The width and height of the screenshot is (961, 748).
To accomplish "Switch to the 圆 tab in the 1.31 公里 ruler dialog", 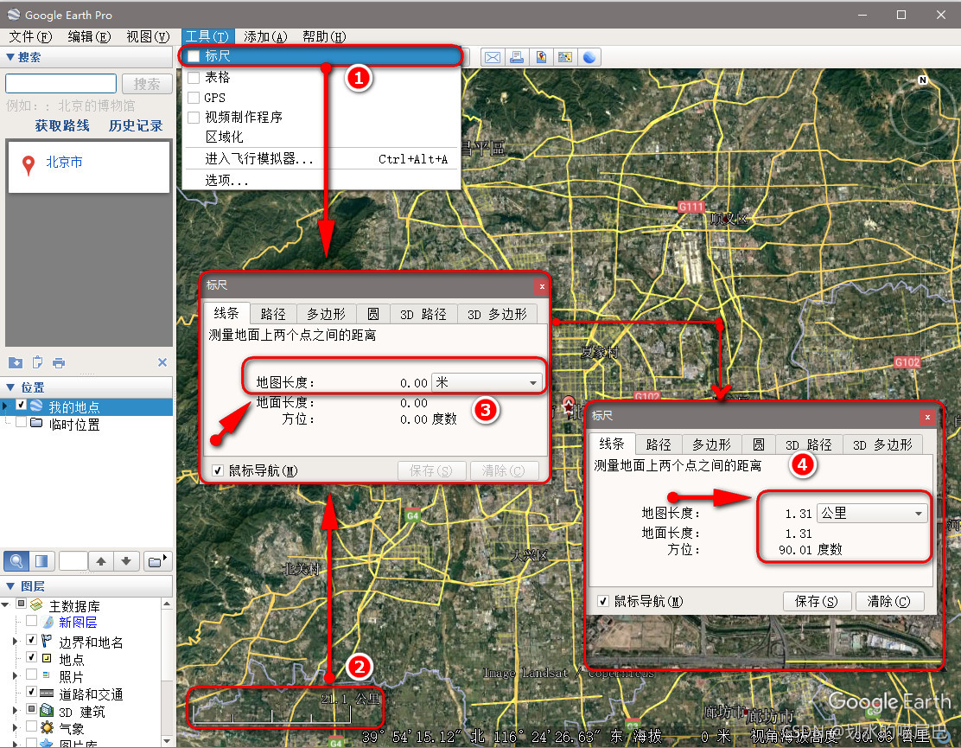I will point(759,444).
